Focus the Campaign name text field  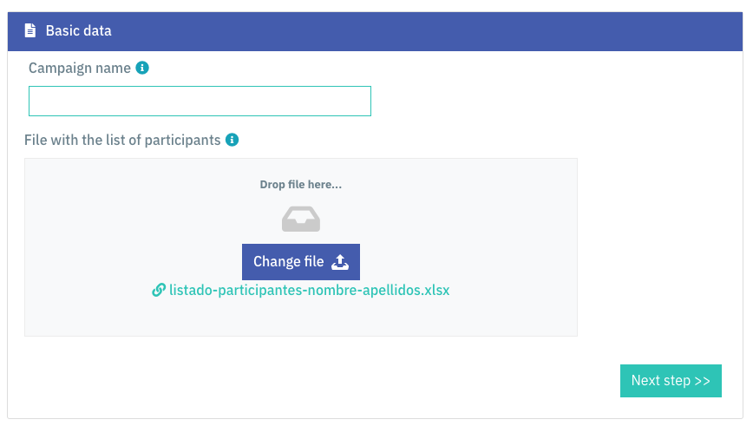point(200,101)
